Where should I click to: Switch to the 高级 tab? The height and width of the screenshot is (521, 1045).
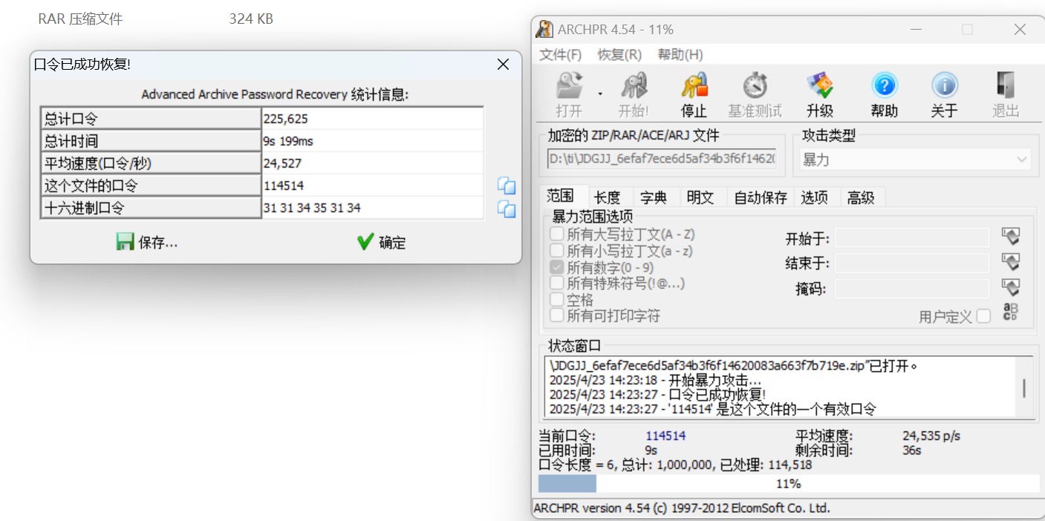(x=862, y=197)
